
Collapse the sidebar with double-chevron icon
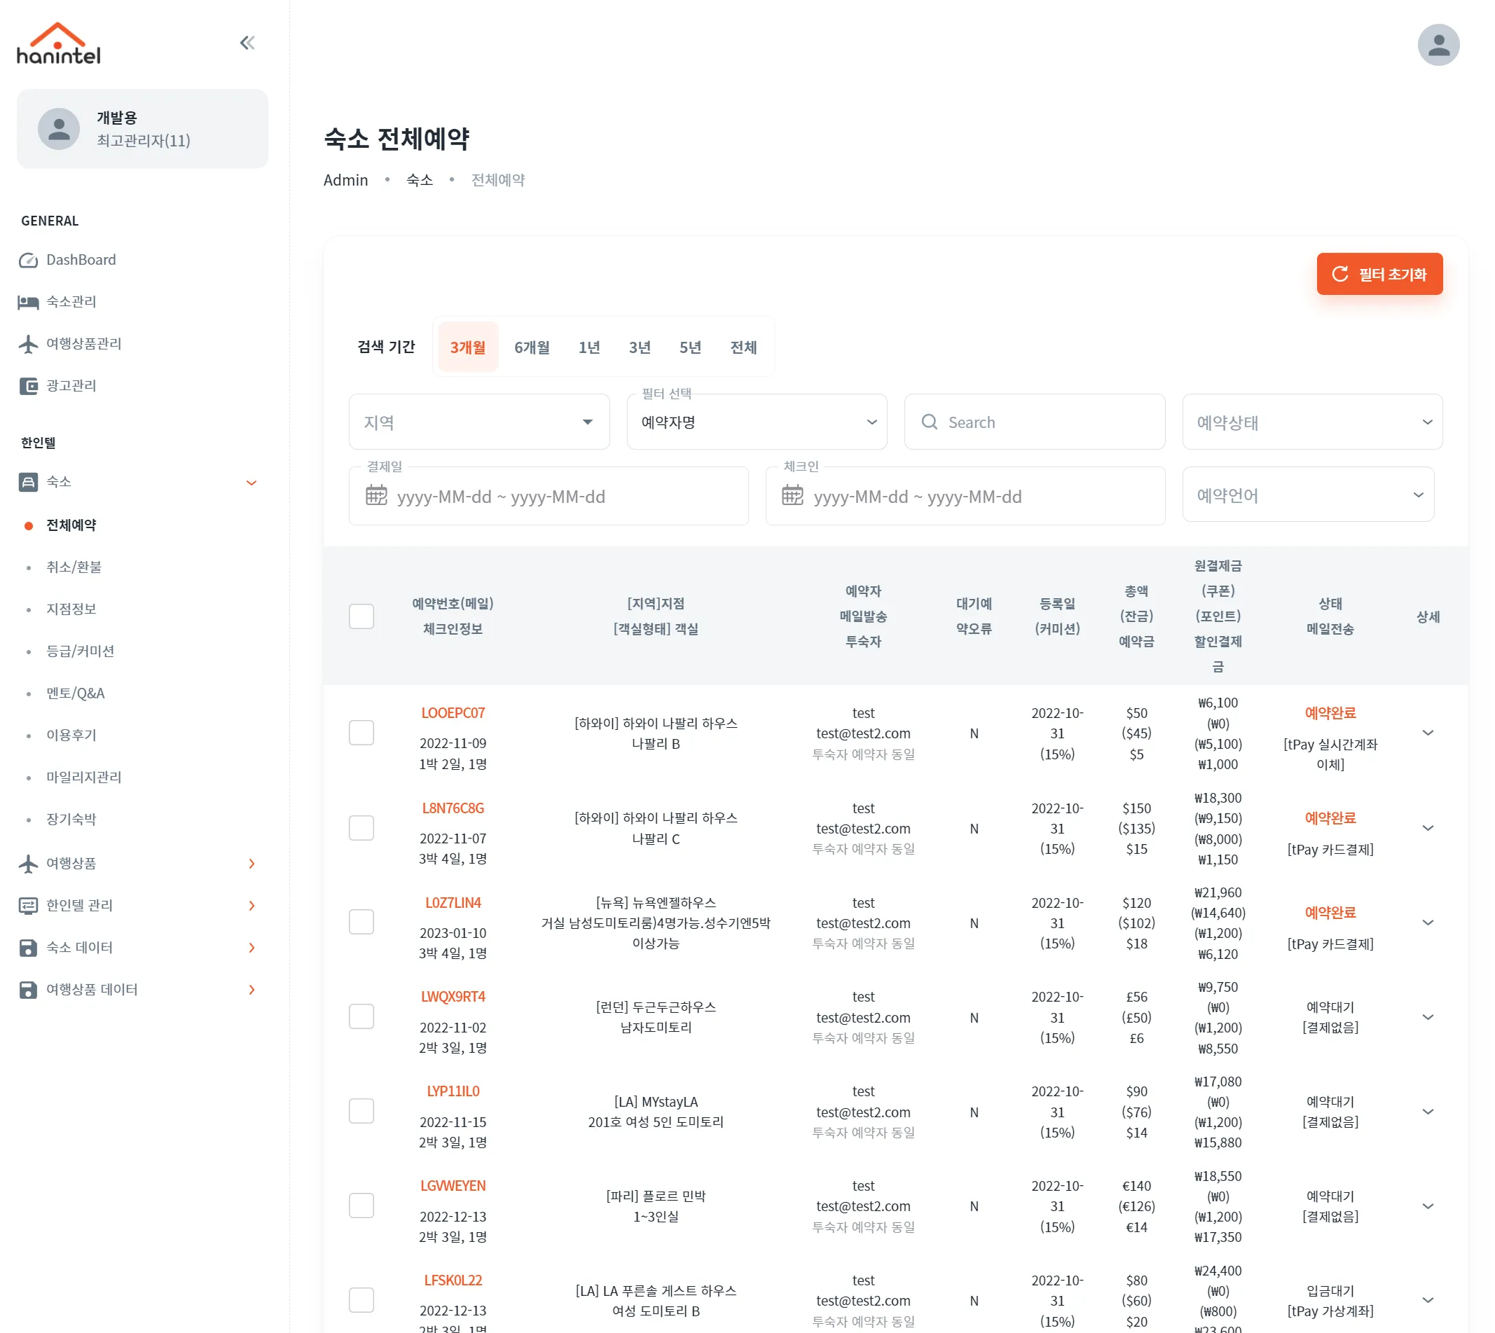click(x=247, y=43)
